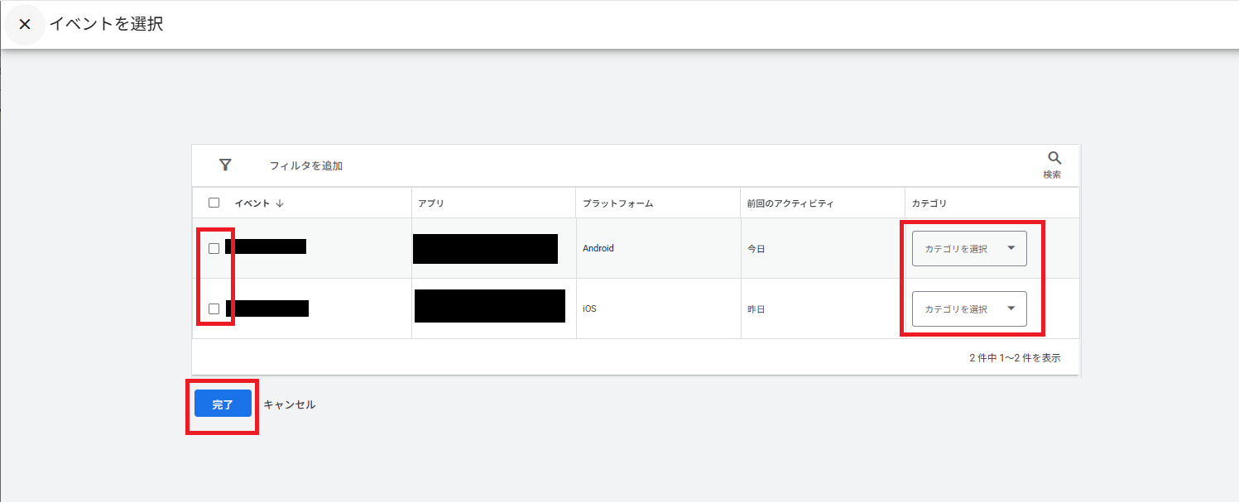Select the iOS platform cell
Viewport: 1239px width, 502px height.
click(x=589, y=308)
